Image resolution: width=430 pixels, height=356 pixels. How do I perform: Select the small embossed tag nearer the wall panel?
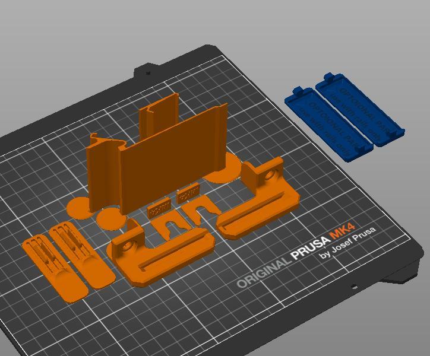point(188,193)
